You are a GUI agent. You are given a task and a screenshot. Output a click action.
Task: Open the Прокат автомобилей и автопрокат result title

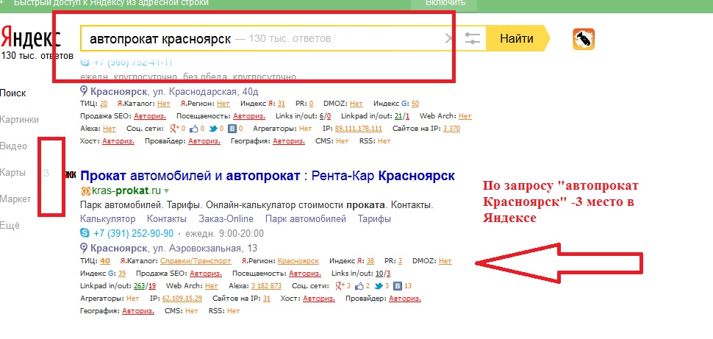click(x=268, y=176)
